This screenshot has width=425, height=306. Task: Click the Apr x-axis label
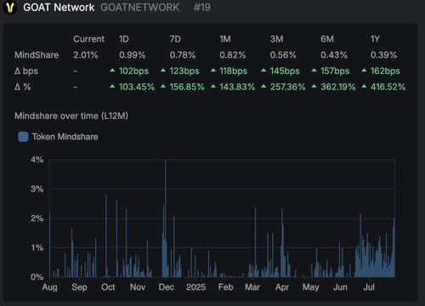(x=282, y=287)
